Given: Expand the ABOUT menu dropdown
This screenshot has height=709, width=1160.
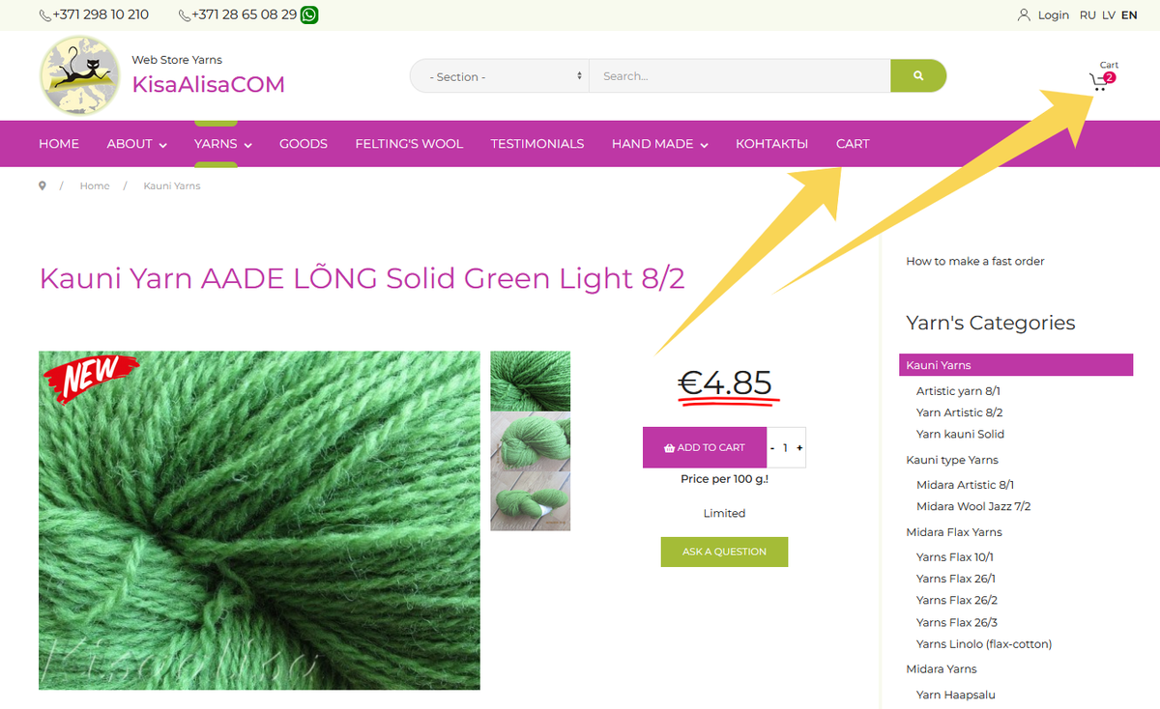Looking at the screenshot, I should [x=137, y=144].
